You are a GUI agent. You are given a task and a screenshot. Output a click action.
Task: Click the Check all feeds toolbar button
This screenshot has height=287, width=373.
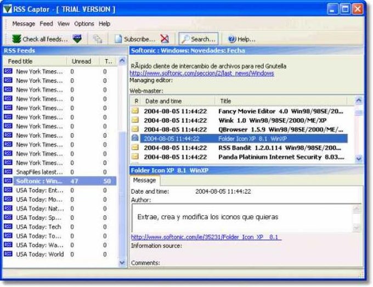(x=40, y=39)
